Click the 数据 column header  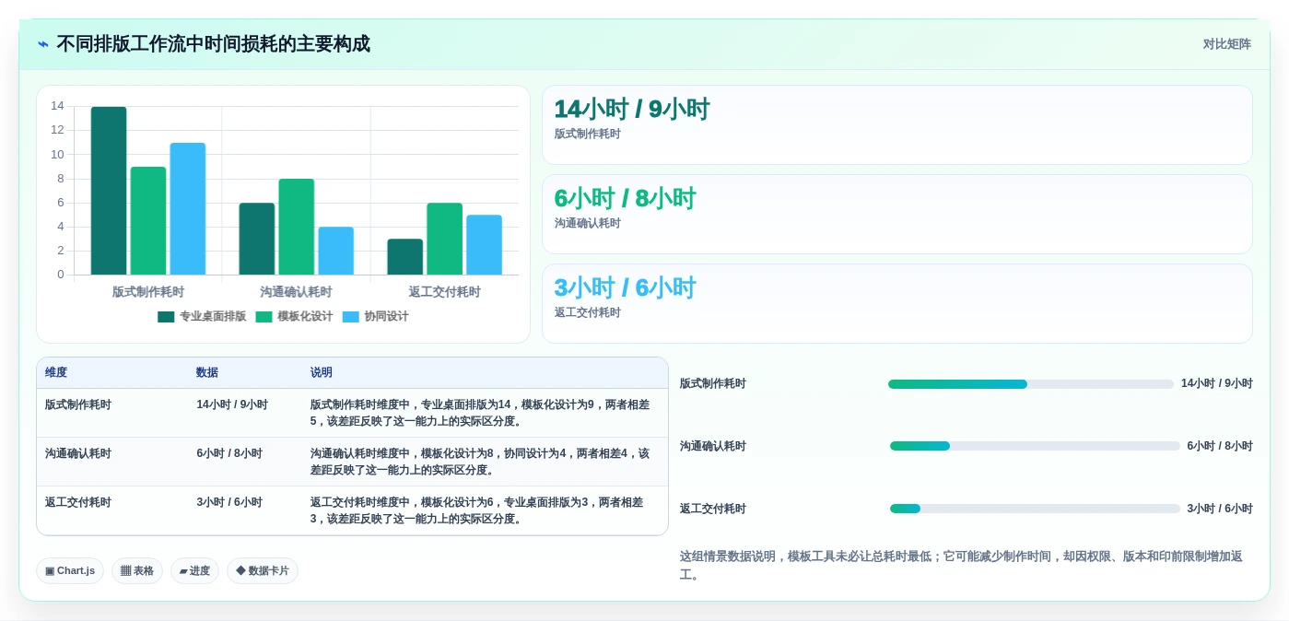point(207,372)
